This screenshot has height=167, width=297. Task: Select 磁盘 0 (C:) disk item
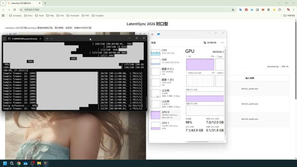166,72
